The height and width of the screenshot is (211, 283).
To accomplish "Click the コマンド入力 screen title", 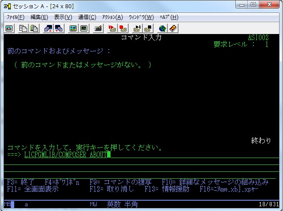I will point(141,37).
